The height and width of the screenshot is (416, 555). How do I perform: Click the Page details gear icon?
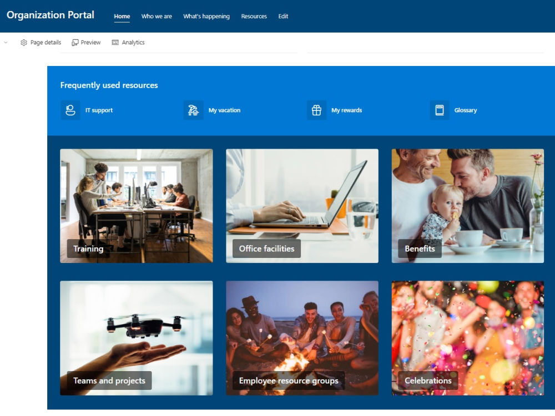tap(24, 43)
